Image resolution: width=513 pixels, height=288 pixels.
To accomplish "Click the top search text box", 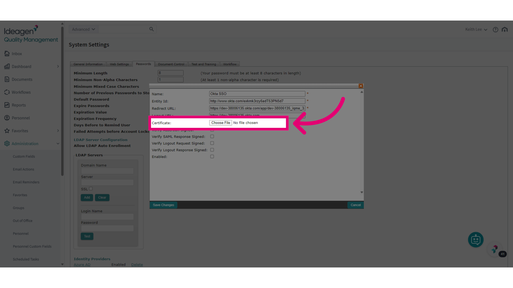I will pos(123,29).
